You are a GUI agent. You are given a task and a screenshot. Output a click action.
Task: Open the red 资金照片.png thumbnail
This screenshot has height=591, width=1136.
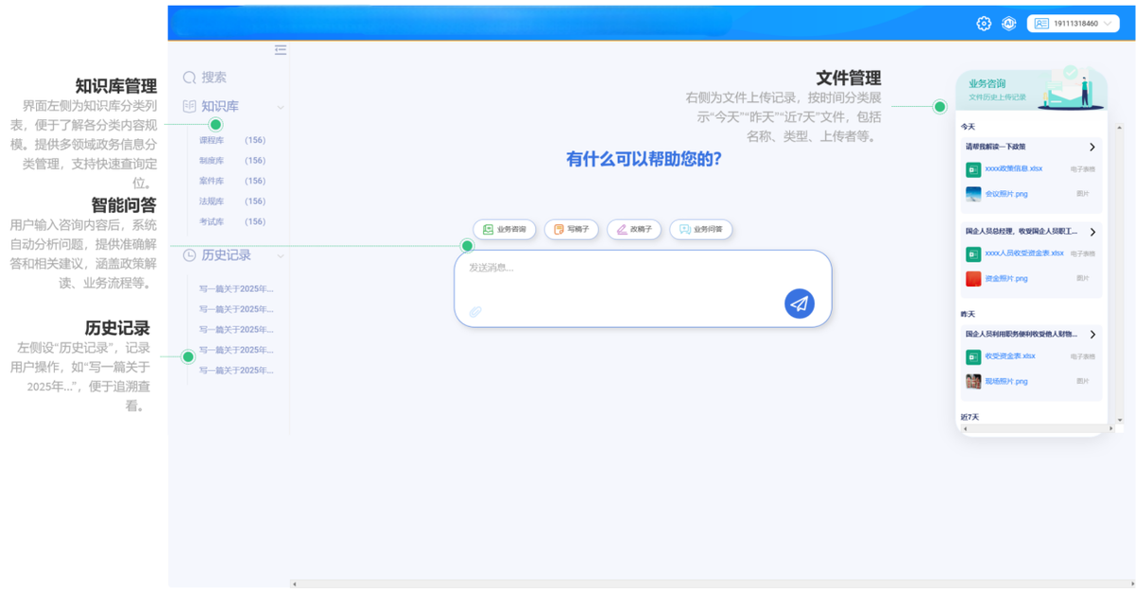[x=972, y=279]
